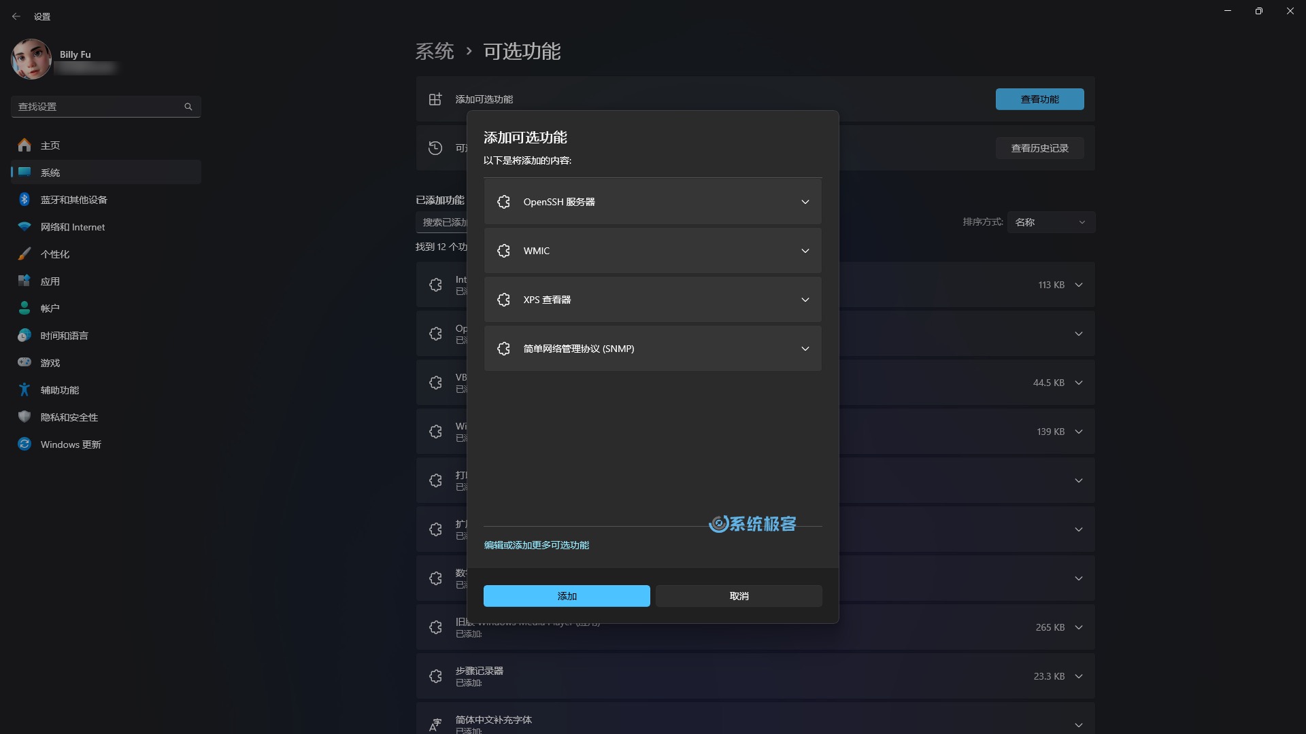Click 编辑或添加更多可选功能 link
Screen dimensions: 1306x734
pos(537,544)
